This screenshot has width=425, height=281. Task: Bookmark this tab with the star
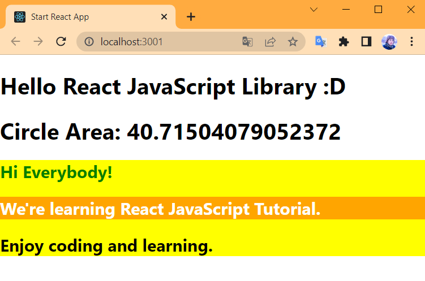pyautogui.click(x=293, y=42)
